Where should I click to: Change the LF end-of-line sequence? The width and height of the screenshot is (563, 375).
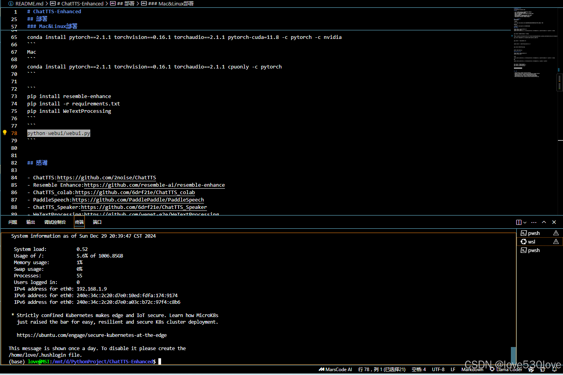point(453,370)
